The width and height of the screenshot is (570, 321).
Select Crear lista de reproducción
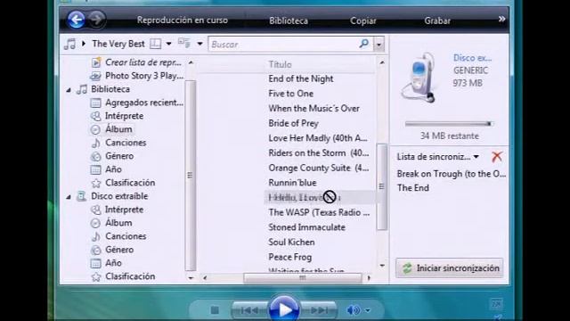tap(143, 62)
